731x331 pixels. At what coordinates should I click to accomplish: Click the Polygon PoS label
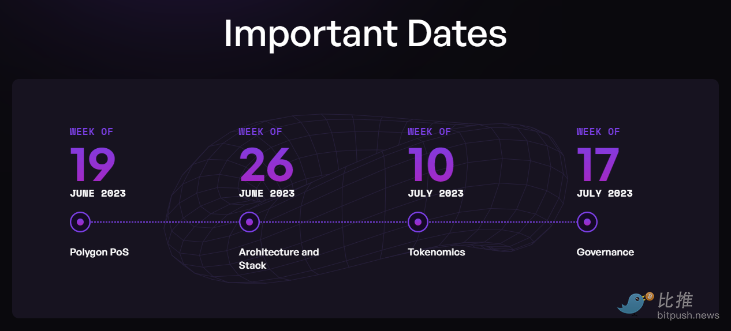(99, 252)
